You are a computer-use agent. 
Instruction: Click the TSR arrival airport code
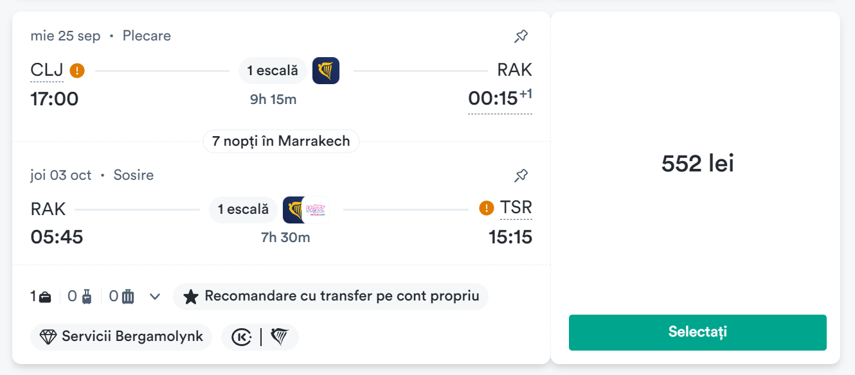(x=516, y=207)
